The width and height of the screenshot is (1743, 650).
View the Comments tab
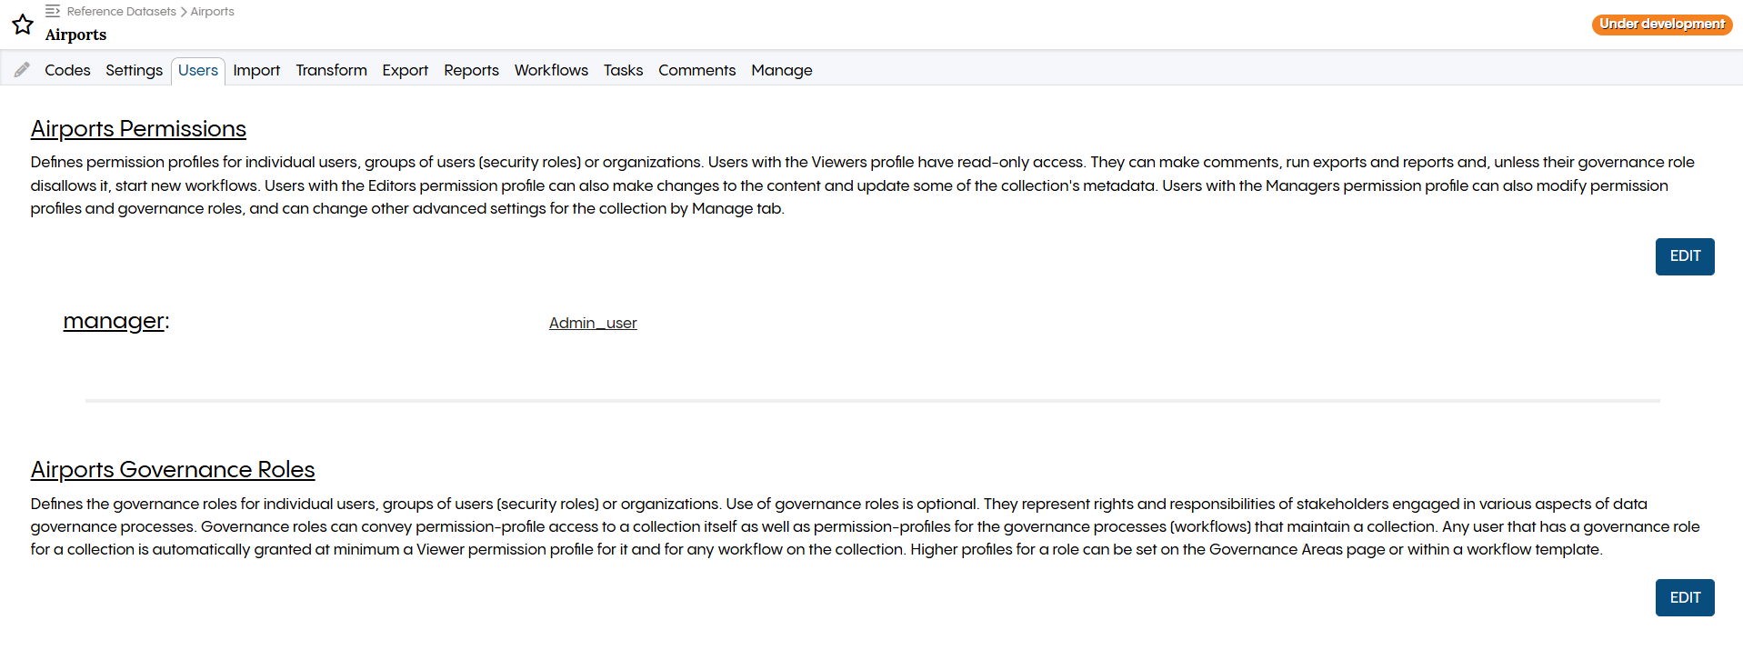[x=696, y=70]
